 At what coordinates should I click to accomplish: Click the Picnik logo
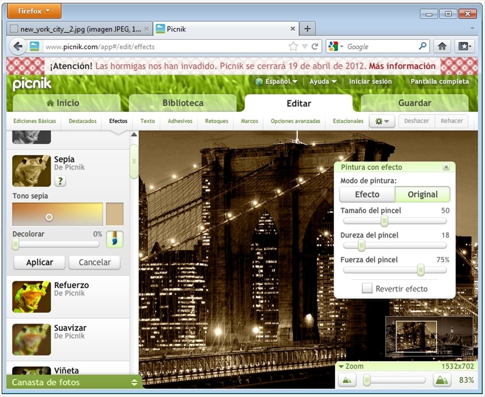[x=32, y=84]
